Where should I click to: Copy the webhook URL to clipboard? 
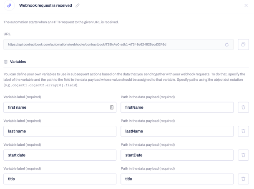pos(243,45)
